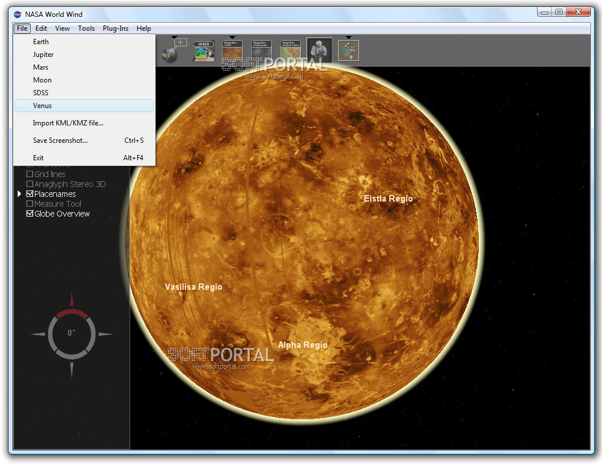Viewport: 602px width, 464px height.
Task: Click the last toolbar icon with dotted pattern
Action: [349, 51]
